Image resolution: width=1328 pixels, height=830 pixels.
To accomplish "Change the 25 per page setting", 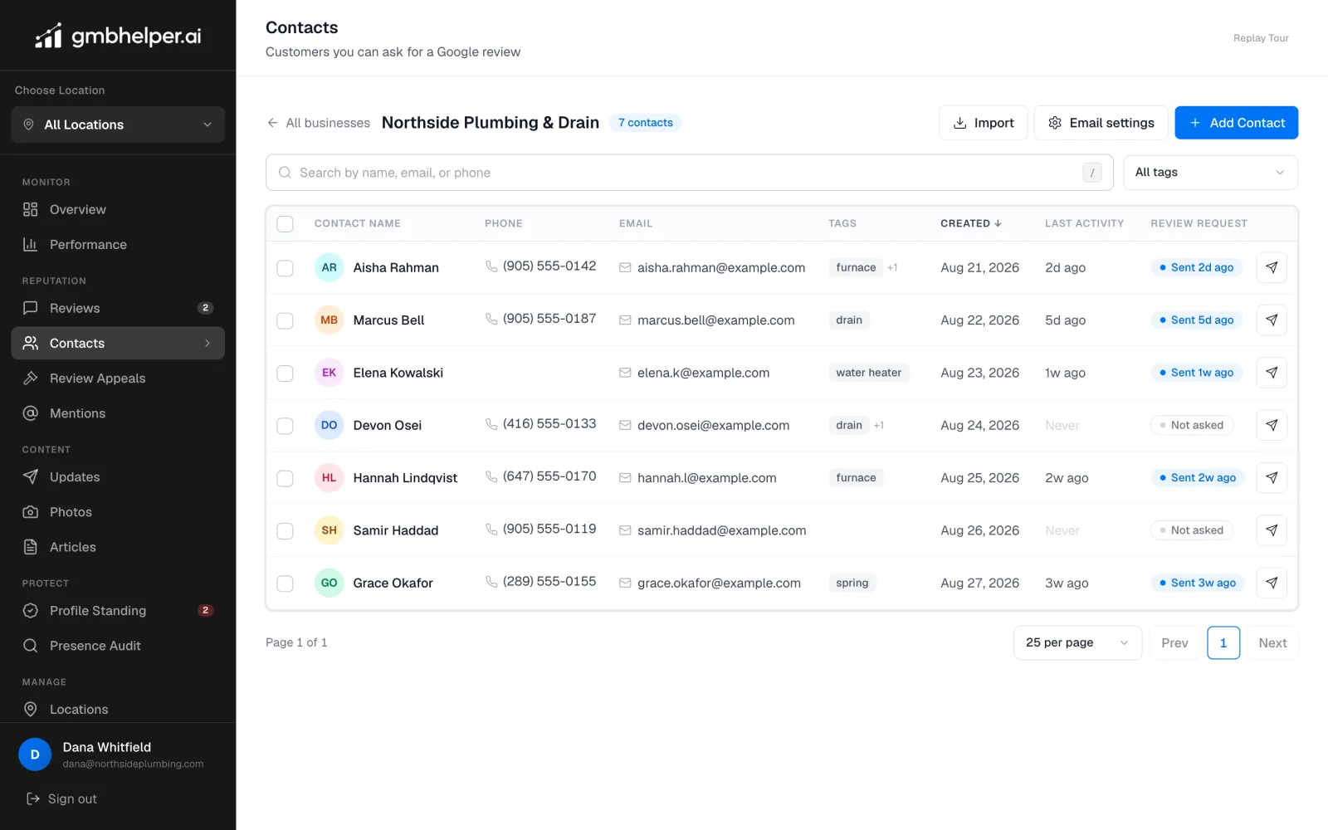I will coord(1077,642).
